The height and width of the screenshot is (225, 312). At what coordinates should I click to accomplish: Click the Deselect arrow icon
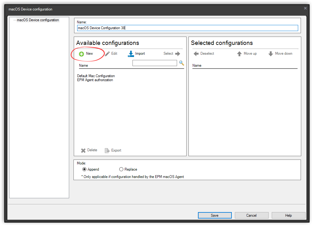pyautogui.click(x=196, y=53)
